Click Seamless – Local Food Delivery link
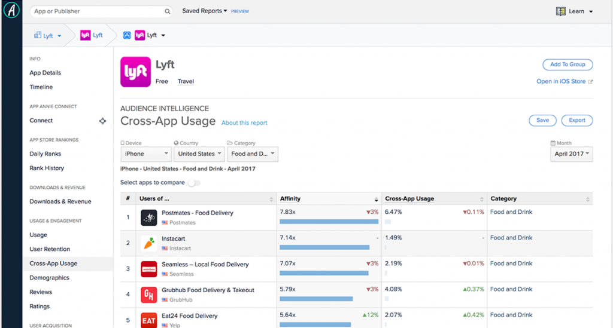This screenshot has height=328, width=613. coord(205,265)
